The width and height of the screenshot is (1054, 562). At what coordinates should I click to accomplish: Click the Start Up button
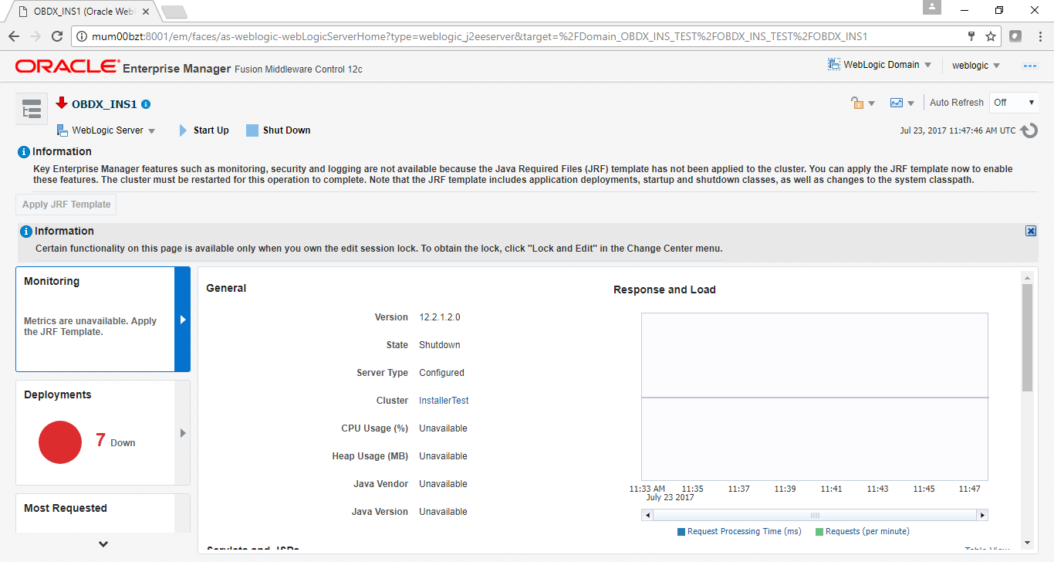click(x=204, y=130)
